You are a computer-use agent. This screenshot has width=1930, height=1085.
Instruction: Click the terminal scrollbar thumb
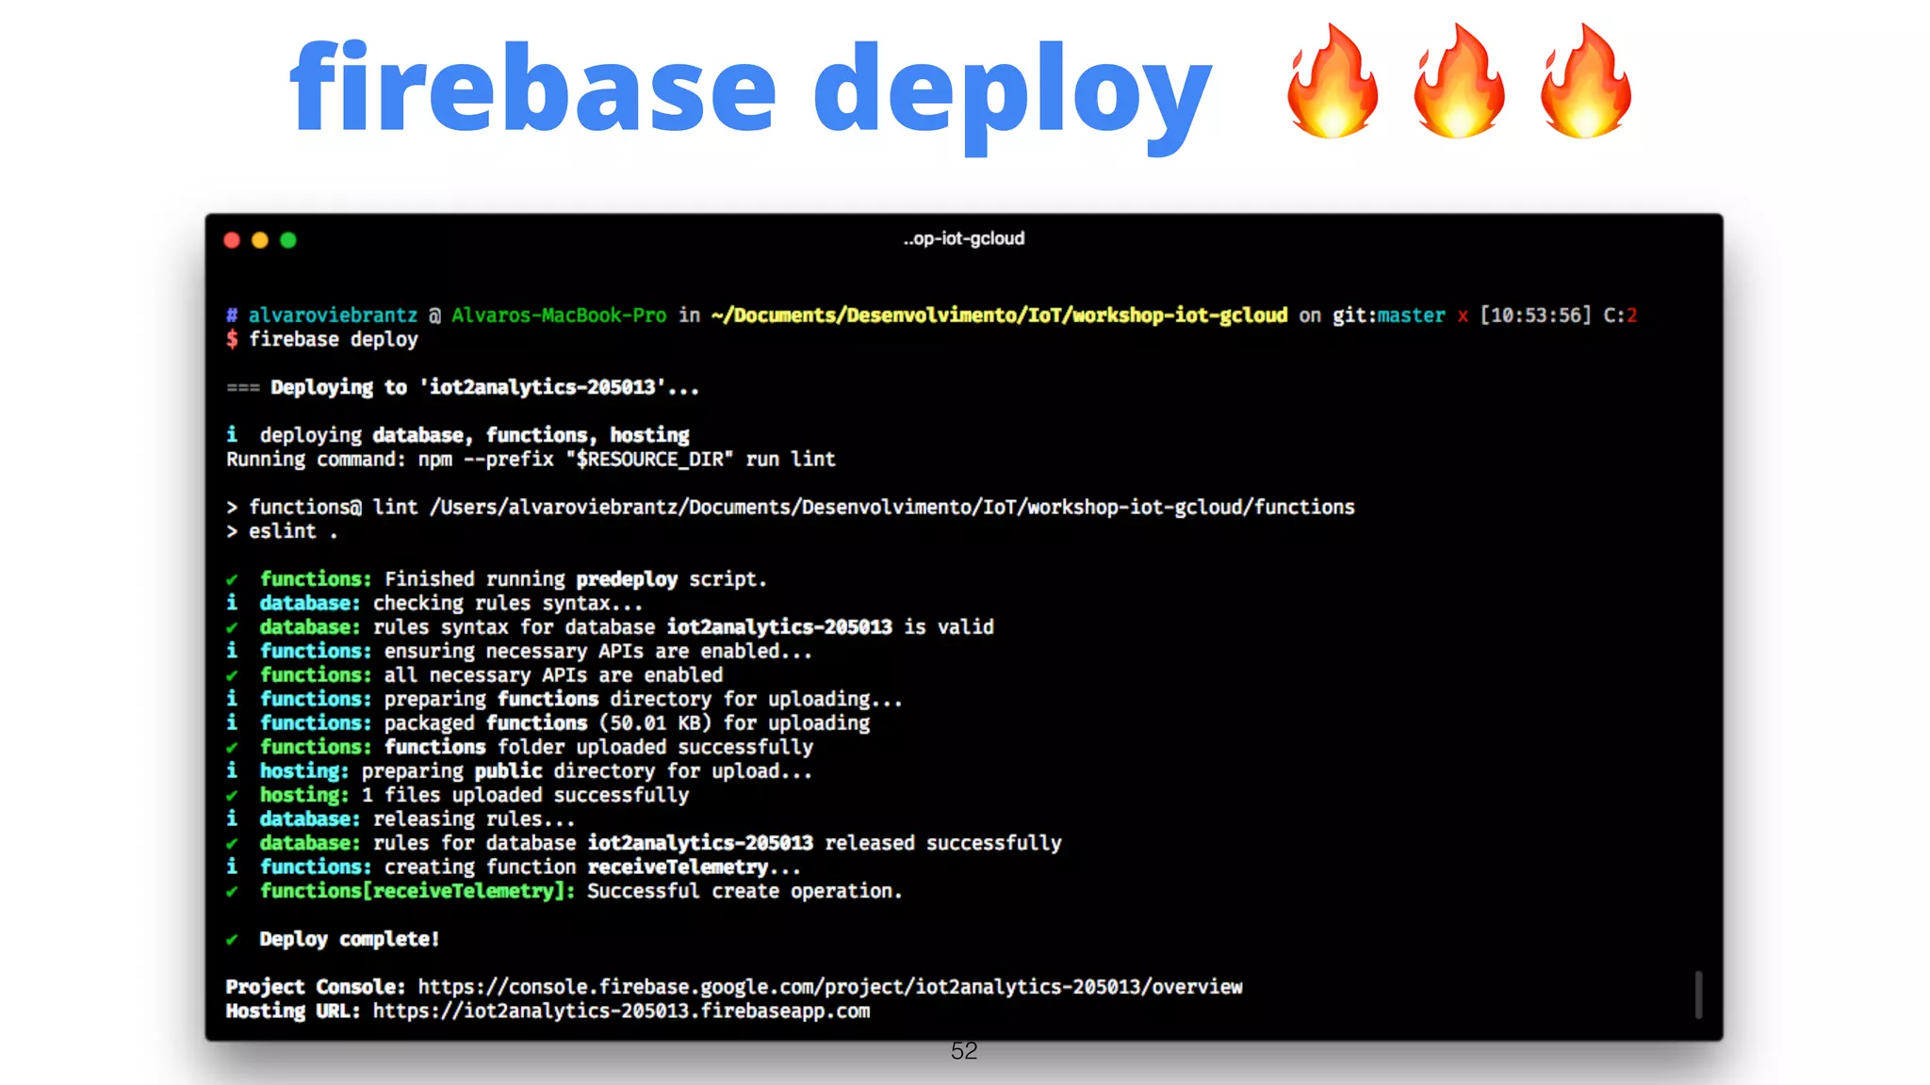pyautogui.click(x=1698, y=995)
